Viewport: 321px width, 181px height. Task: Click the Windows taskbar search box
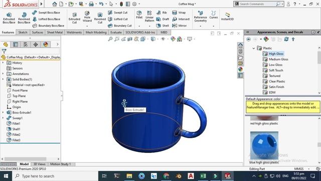click(55, 176)
